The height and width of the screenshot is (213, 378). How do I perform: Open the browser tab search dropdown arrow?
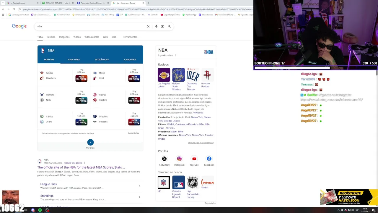[3, 3]
